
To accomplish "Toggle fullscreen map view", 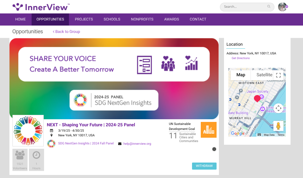I will pyautogui.click(x=278, y=75).
